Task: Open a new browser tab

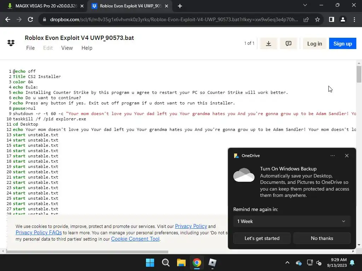Action: pyautogui.click(x=180, y=6)
